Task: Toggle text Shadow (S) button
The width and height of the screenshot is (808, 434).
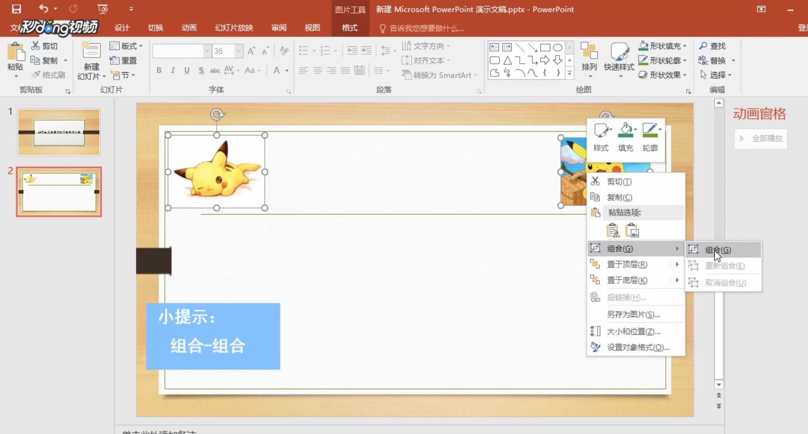Action: 201,70
